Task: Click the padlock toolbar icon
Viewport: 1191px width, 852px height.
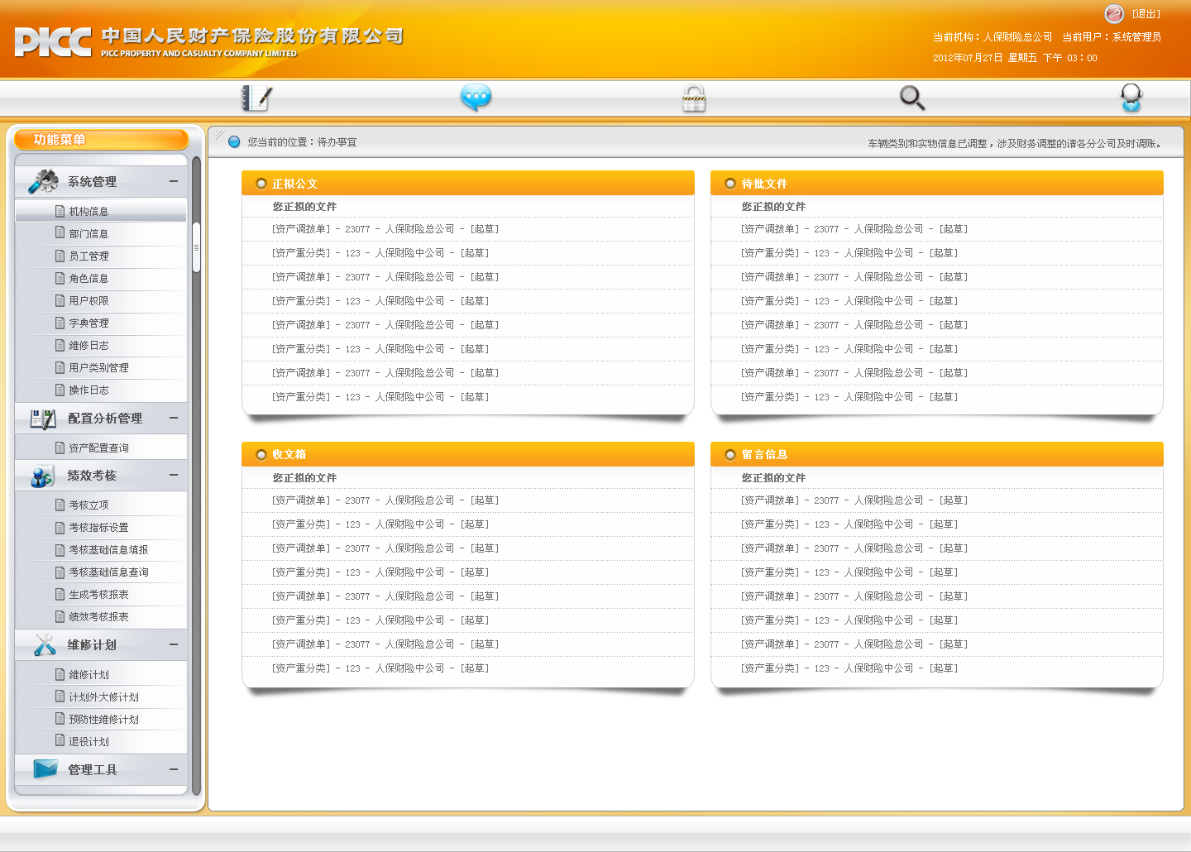Action: click(694, 98)
